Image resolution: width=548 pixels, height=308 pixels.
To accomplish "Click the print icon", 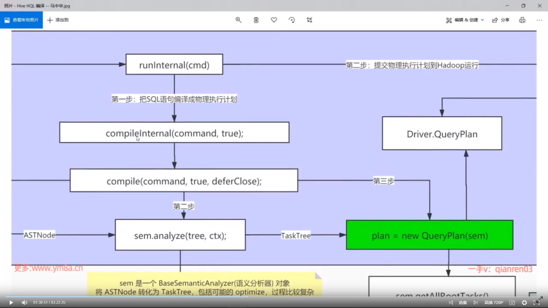I will [x=522, y=20].
